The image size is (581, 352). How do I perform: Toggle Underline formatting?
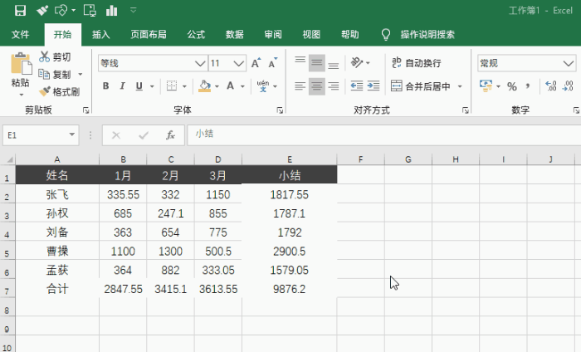pyautogui.click(x=139, y=86)
